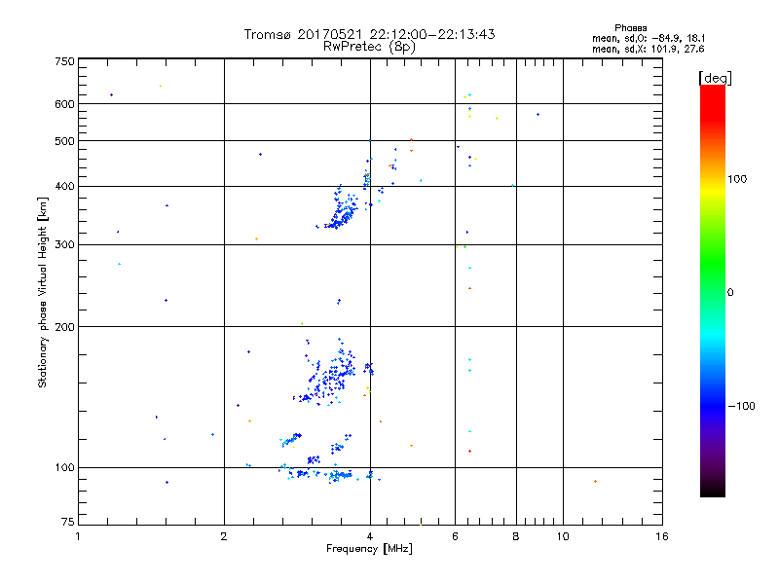Click the frequency axis label "2"

[224, 536]
